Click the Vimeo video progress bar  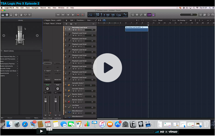pos(101,132)
